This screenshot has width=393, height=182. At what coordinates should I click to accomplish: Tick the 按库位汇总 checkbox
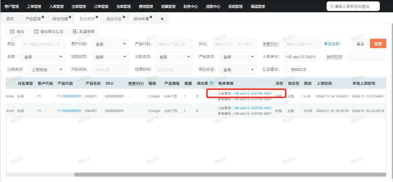coord(286,70)
